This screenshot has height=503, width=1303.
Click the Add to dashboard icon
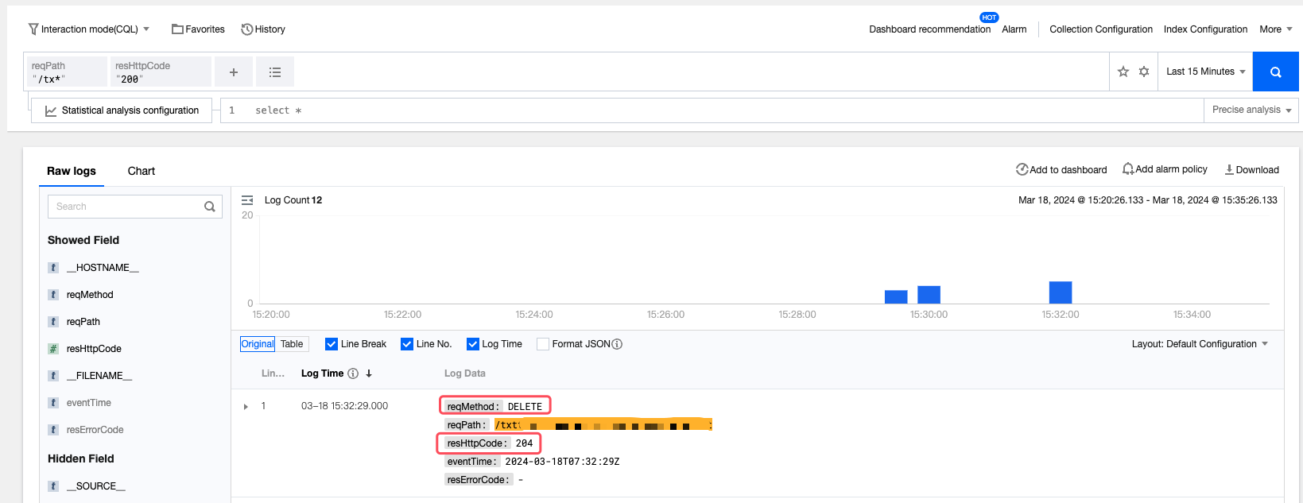click(x=1022, y=169)
